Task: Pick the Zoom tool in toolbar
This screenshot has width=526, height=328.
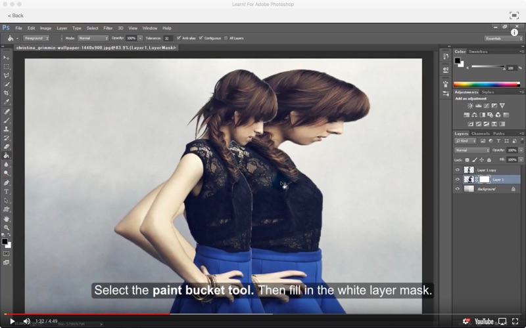Action: pyautogui.click(x=7, y=228)
